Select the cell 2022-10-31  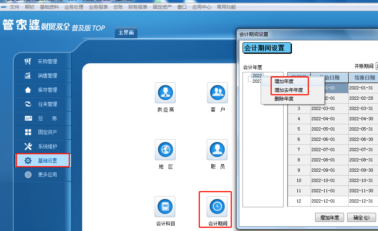363,180
